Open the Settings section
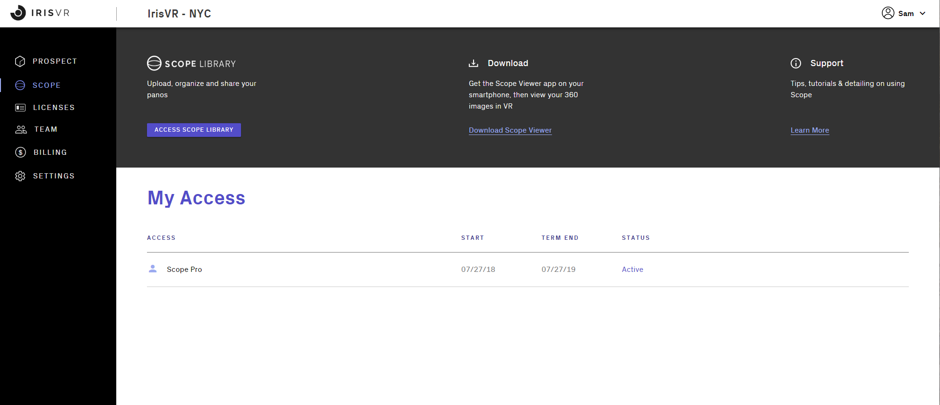The width and height of the screenshot is (940, 405). point(54,176)
